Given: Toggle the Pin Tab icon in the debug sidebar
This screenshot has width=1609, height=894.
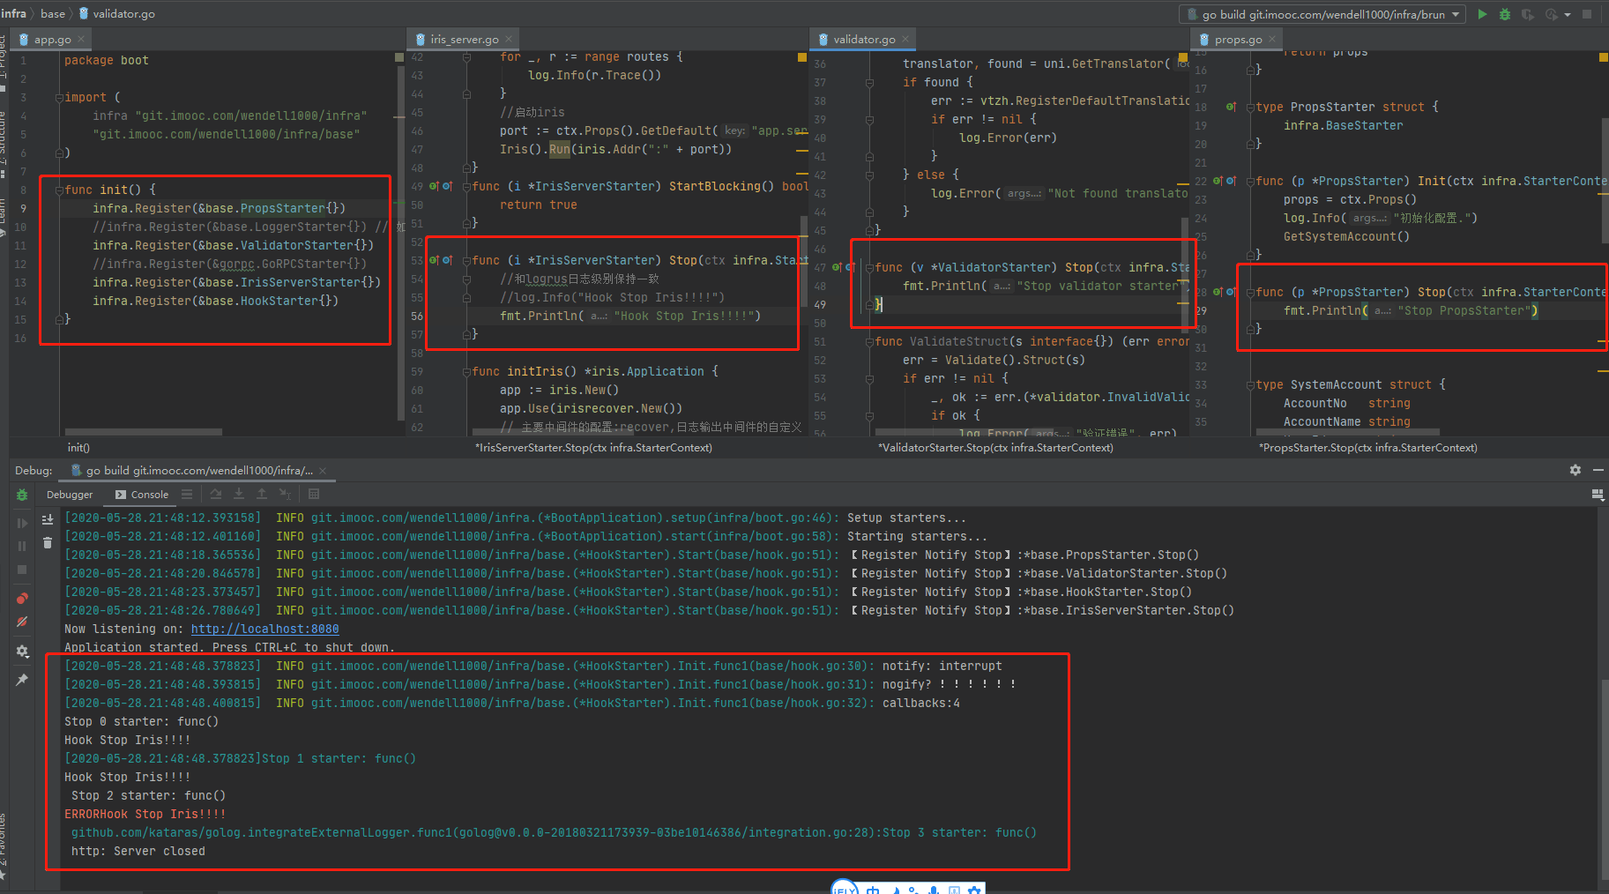Looking at the screenshot, I should [x=22, y=680].
